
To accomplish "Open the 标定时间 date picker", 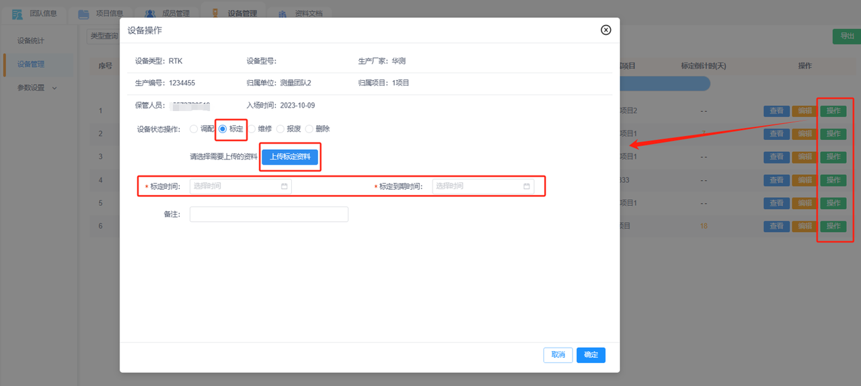I will [235, 186].
